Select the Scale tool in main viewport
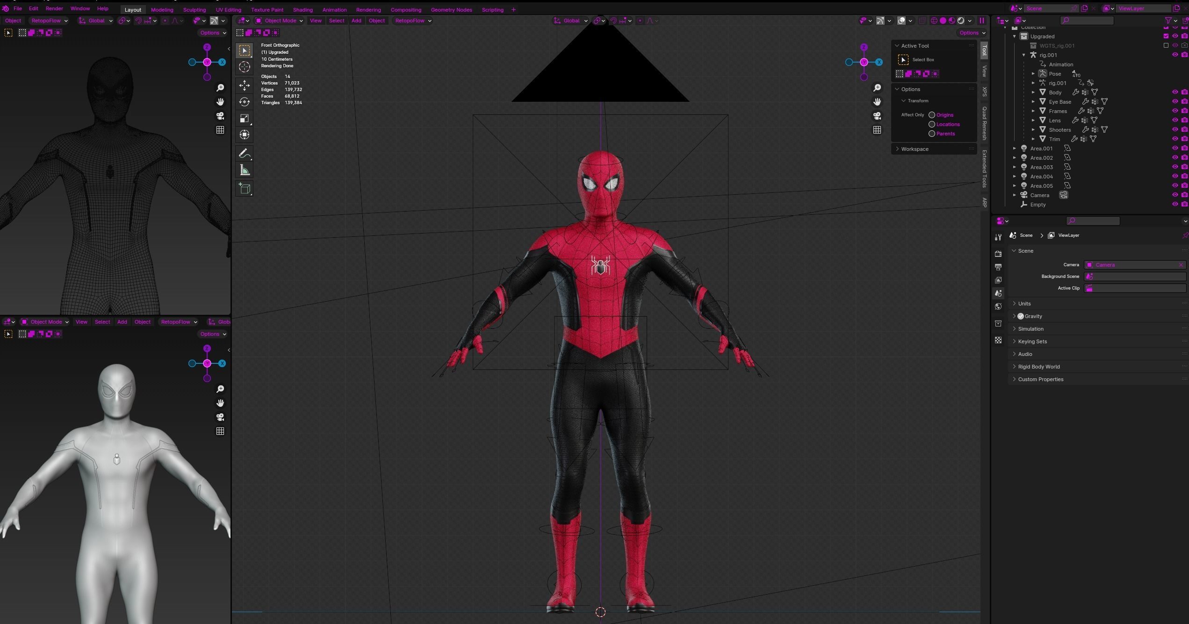Viewport: 1189px width, 624px height. 244,118
